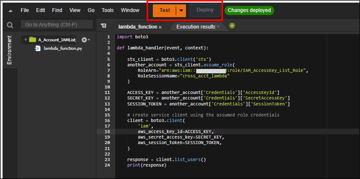Screen dimensions: 360x179
Task: Click the Deploy button
Action: pos(205,10)
